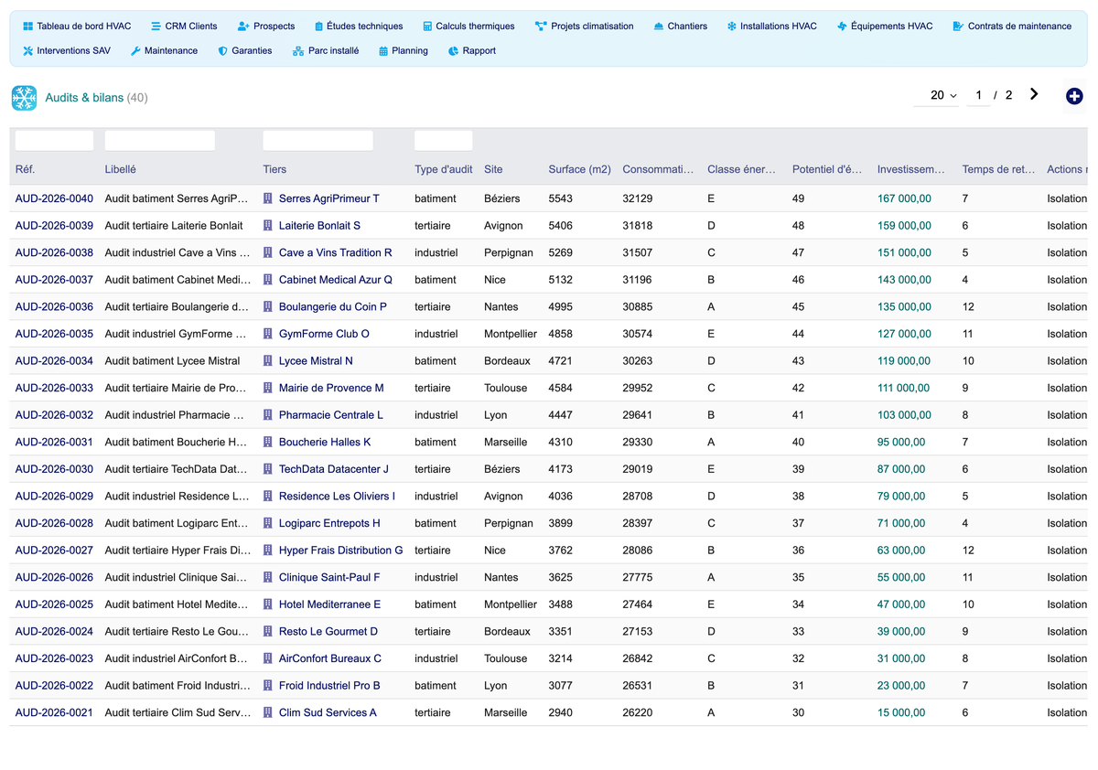Click building icon beside Cabinet Medical Azur Q

pyautogui.click(x=268, y=280)
